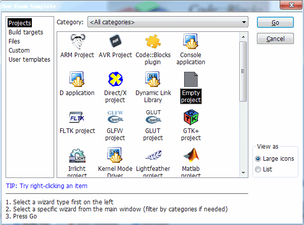Select the Kernel Mode Driver icon
The width and height of the screenshot is (304, 225).
click(x=115, y=155)
